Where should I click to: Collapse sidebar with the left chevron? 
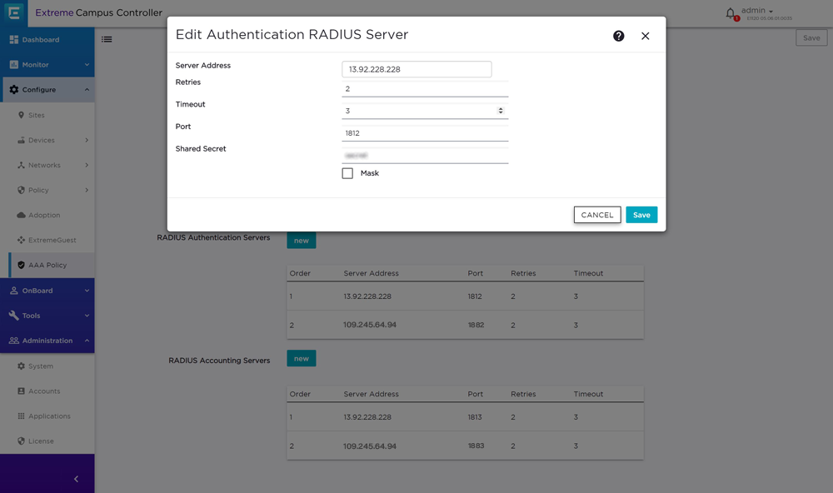(76, 479)
